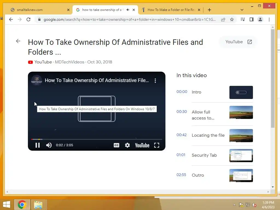The width and height of the screenshot is (280, 210).
Task: Click back arrow beside video heading
Action: (x=18, y=41)
